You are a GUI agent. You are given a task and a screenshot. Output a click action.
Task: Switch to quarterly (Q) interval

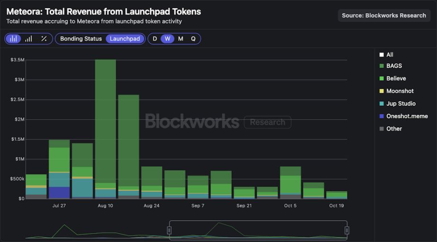click(193, 39)
